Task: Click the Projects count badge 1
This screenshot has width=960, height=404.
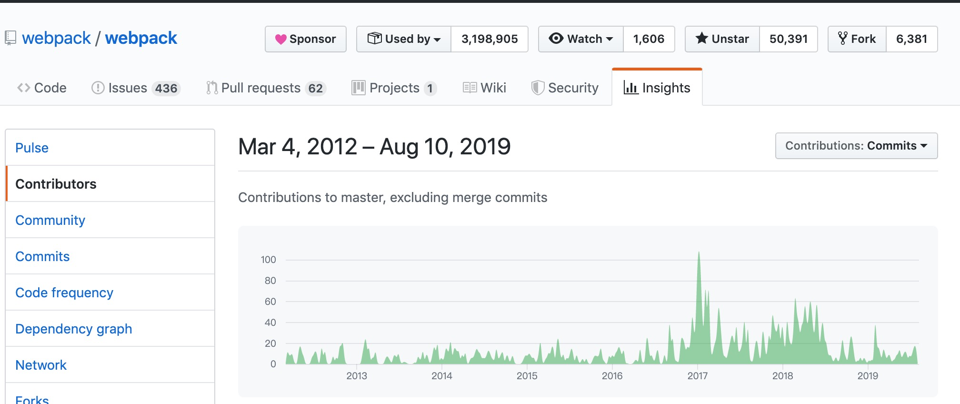Action: click(430, 89)
